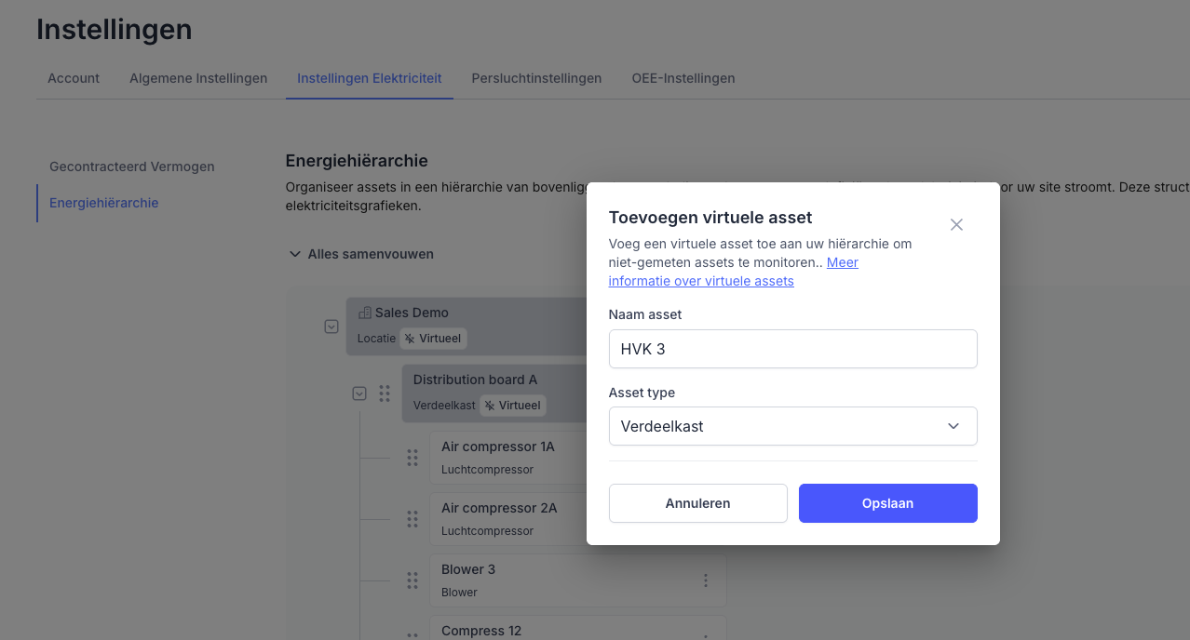
Task: Open the OEE-Instellingen tab
Action: click(x=683, y=78)
